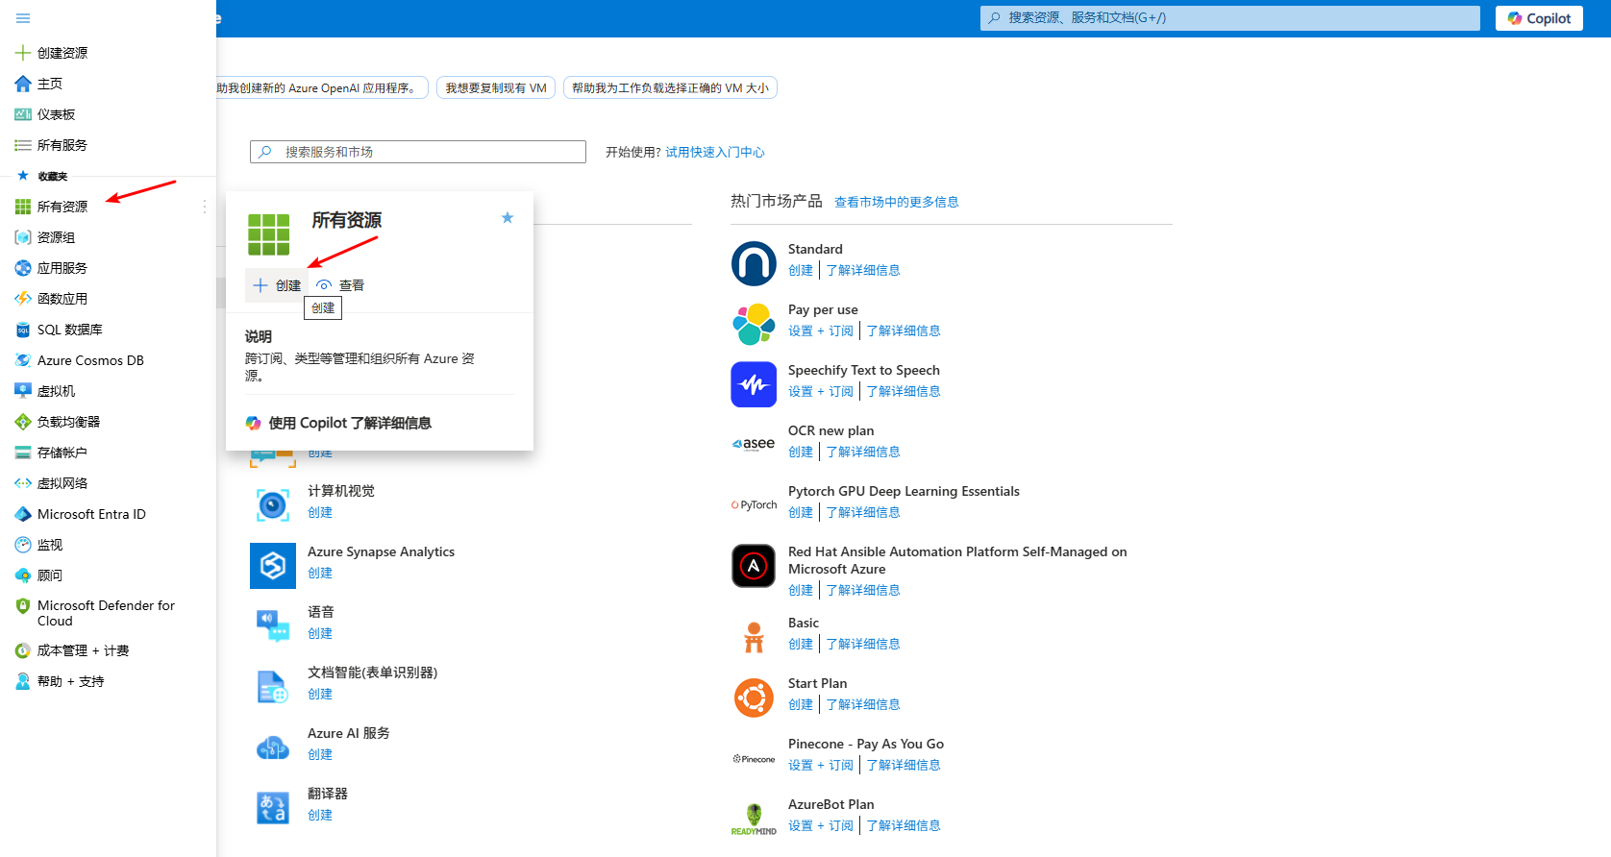Click the App Services globe icon

pyautogui.click(x=23, y=268)
